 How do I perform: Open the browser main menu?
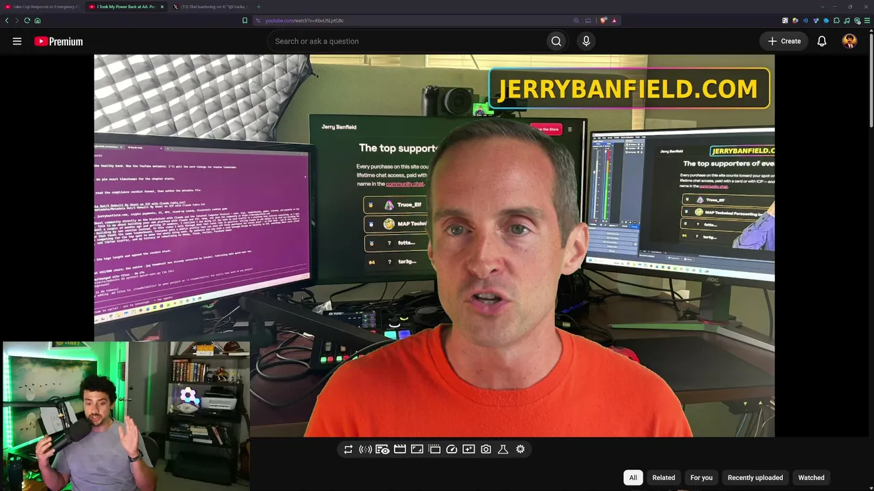867,20
